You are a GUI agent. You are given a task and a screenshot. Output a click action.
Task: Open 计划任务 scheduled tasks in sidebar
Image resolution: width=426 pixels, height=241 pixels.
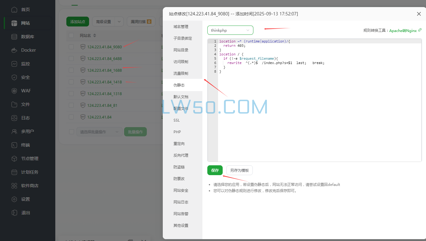28,172
